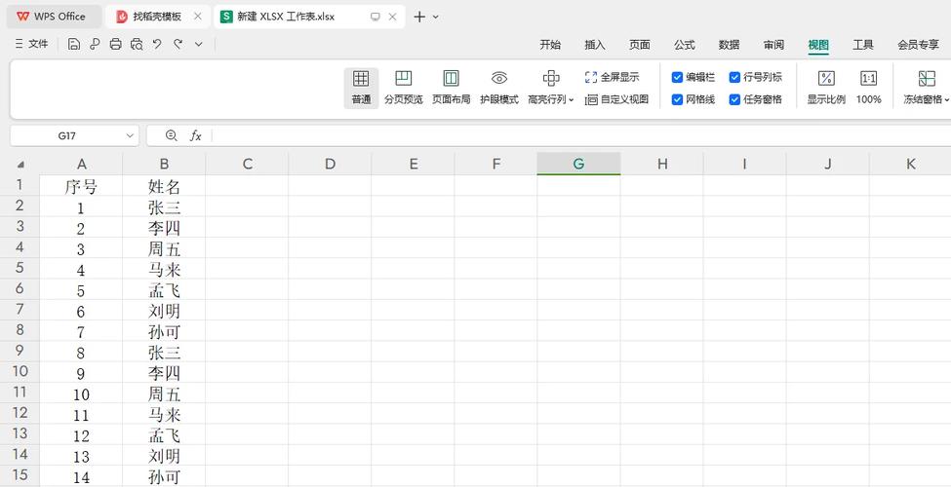Open dropdown arrow beside new tab plus
This screenshot has height=487, width=951.
click(435, 17)
